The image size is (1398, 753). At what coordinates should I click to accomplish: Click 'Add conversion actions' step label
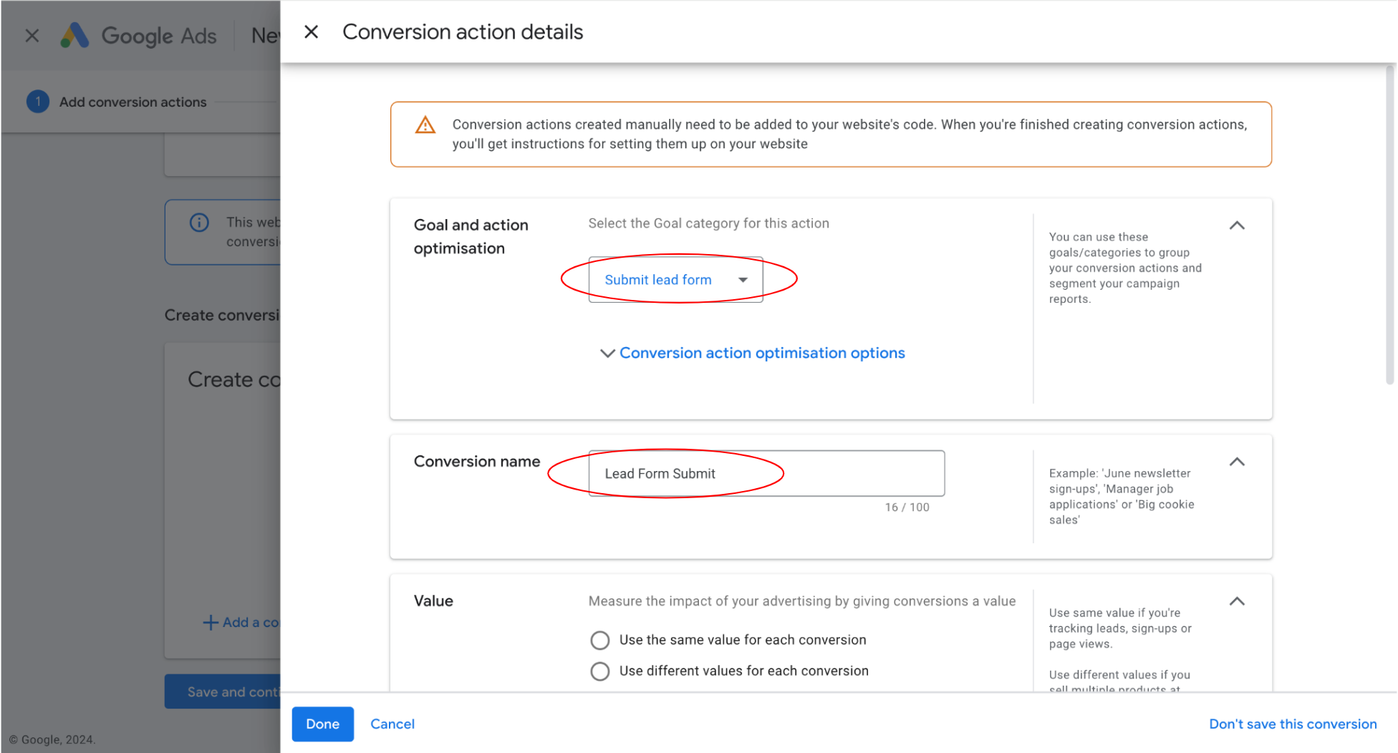tap(132, 102)
